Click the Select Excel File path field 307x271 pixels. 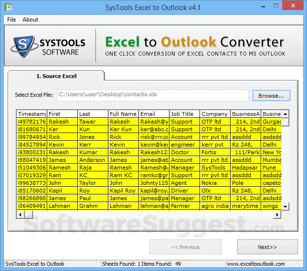point(153,95)
